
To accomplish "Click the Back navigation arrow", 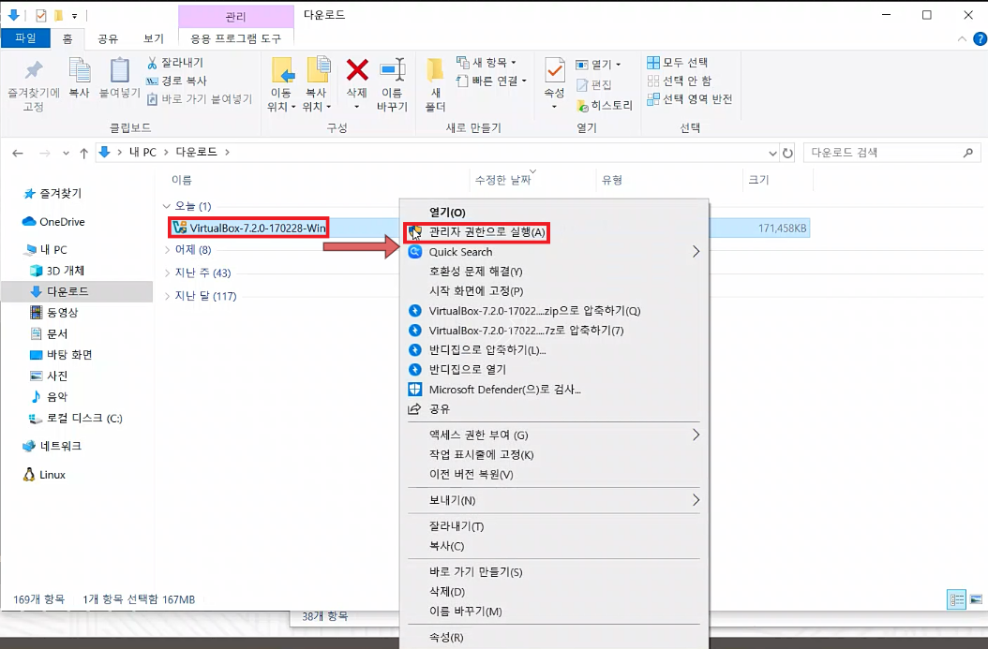I will pos(18,153).
